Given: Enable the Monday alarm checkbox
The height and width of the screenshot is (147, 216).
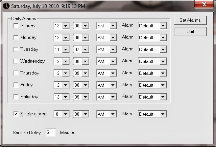Looking at the screenshot, I should (x=16, y=38).
